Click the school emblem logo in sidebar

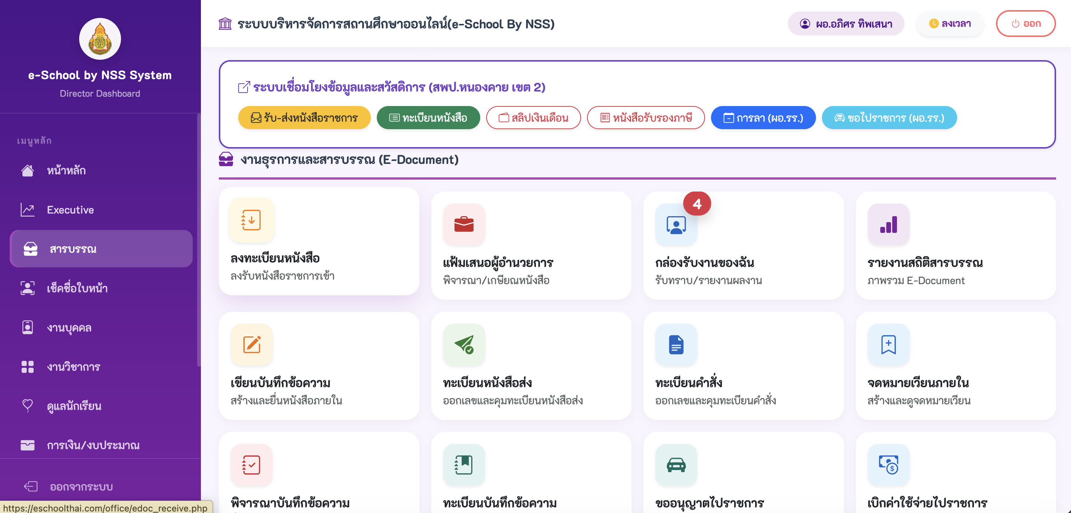coord(100,39)
